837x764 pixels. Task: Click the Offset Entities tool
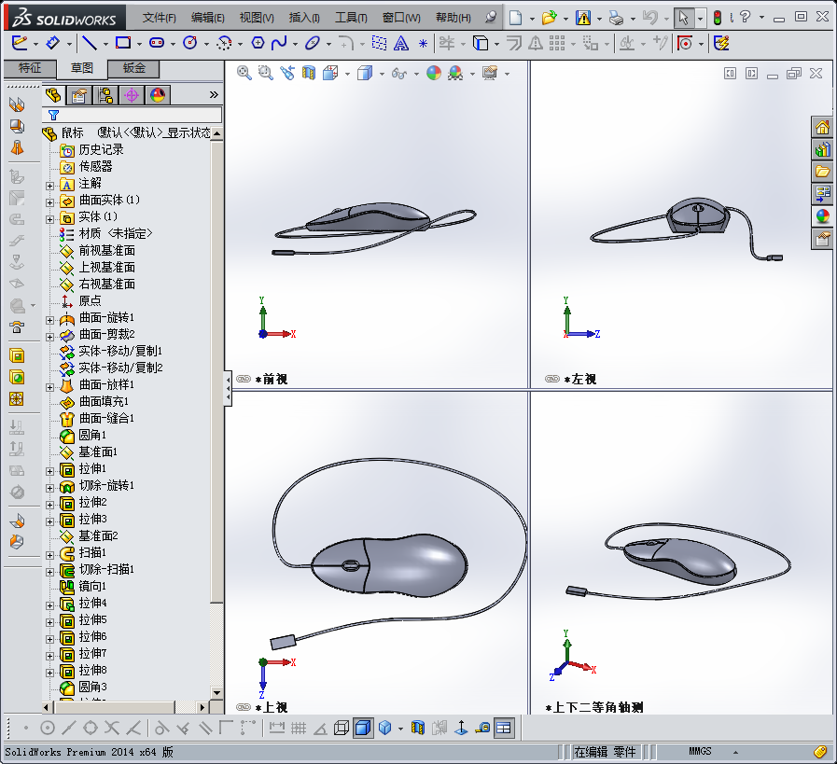click(513, 43)
